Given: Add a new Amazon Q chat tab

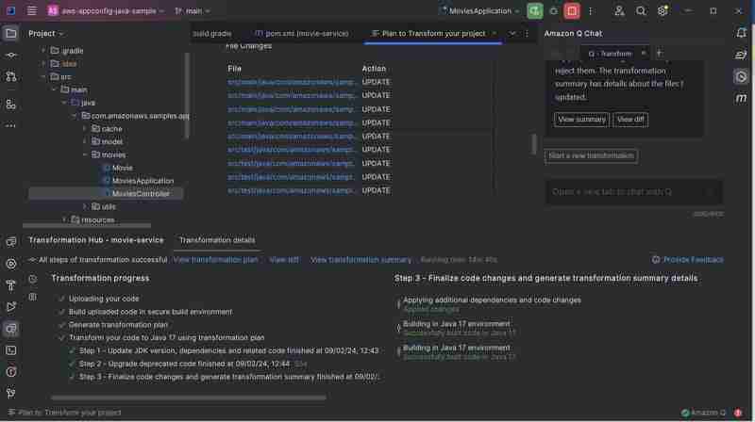Looking at the screenshot, I should coord(659,54).
